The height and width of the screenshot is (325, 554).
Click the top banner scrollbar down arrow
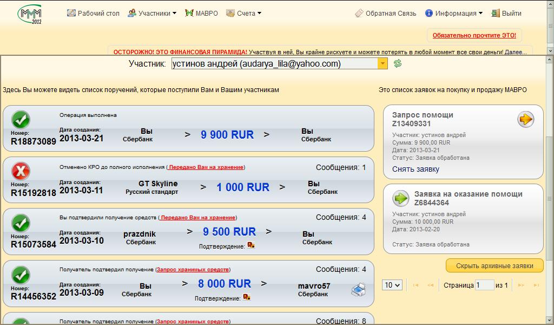tap(550, 51)
